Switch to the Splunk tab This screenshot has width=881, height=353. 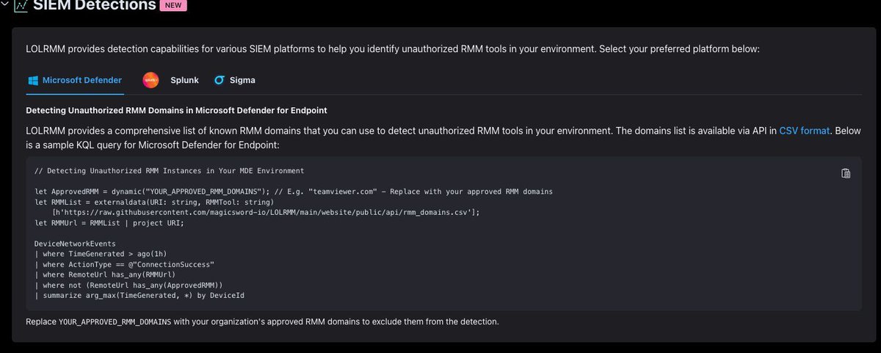(x=170, y=80)
